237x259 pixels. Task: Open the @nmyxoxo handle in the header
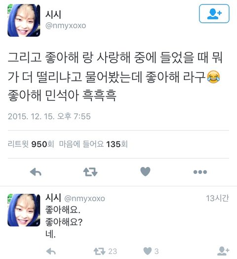click(x=66, y=26)
